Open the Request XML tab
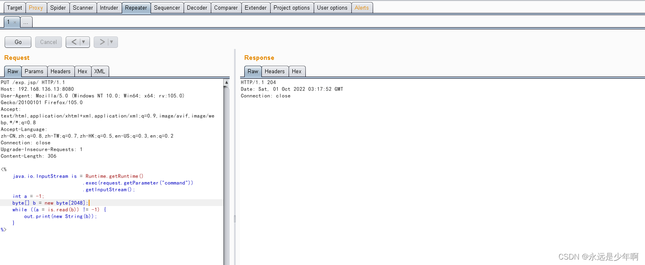 point(100,71)
